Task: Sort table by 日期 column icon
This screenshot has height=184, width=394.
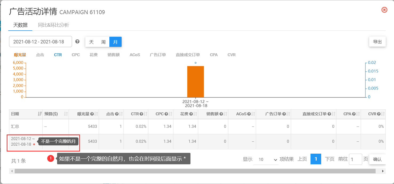Action: click(40, 114)
